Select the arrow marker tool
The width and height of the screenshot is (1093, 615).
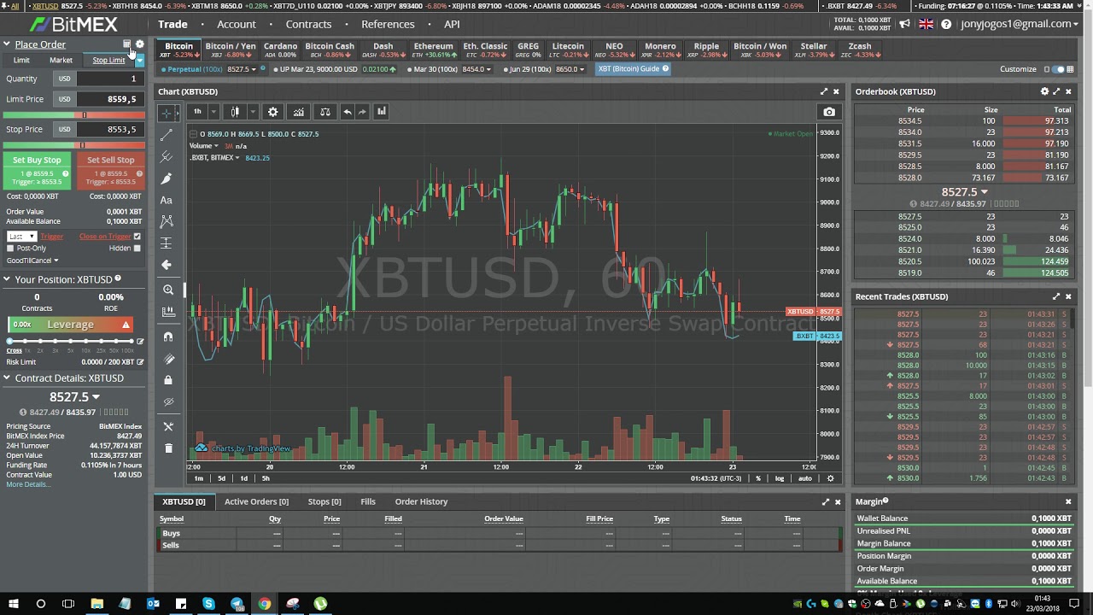coord(167,265)
